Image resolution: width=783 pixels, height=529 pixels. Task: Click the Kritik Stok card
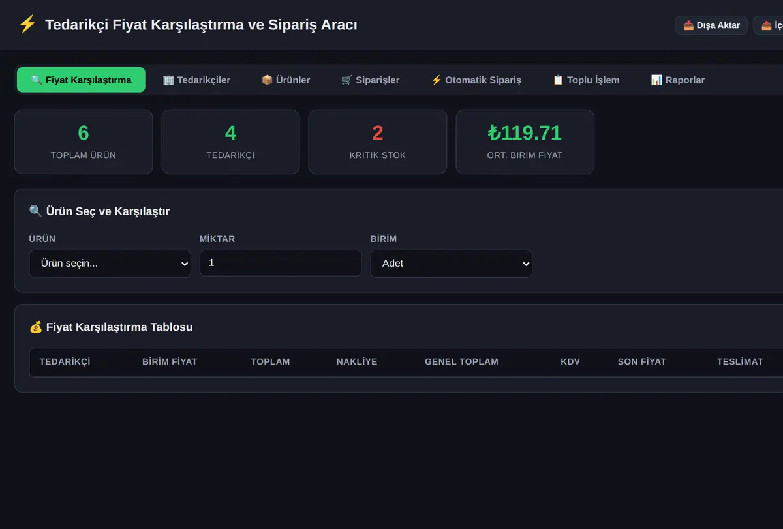[378, 142]
